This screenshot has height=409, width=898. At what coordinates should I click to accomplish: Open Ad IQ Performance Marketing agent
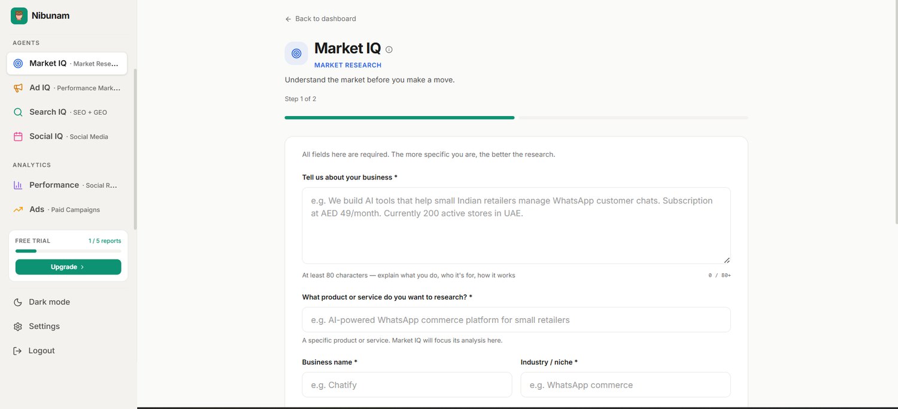[x=67, y=88]
